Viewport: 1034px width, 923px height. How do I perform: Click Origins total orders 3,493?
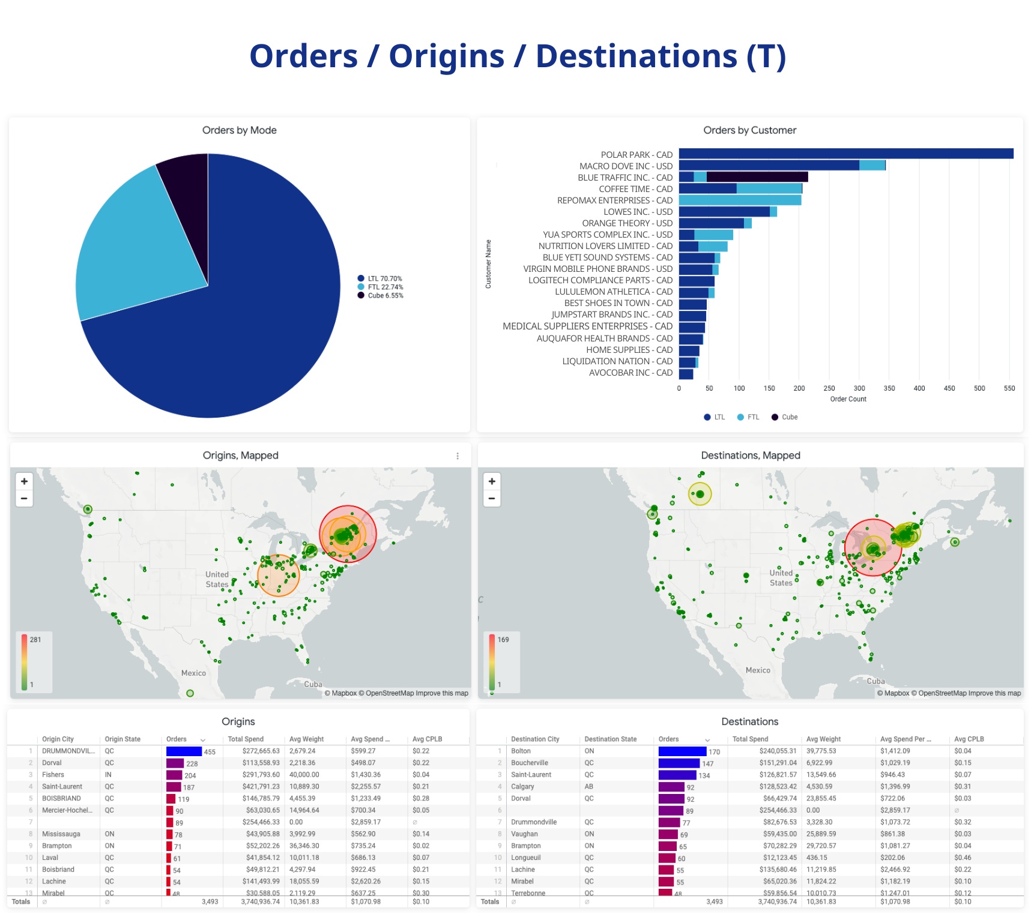(x=210, y=902)
